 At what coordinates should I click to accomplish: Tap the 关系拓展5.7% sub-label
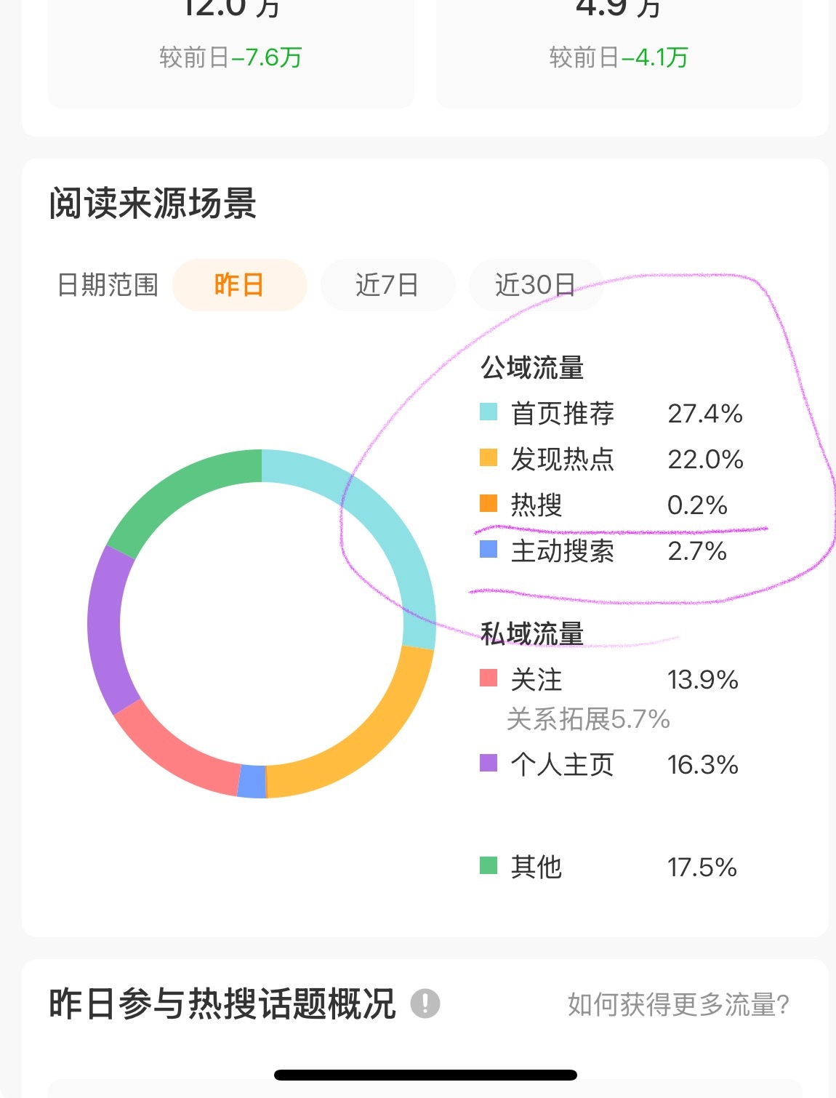[588, 719]
